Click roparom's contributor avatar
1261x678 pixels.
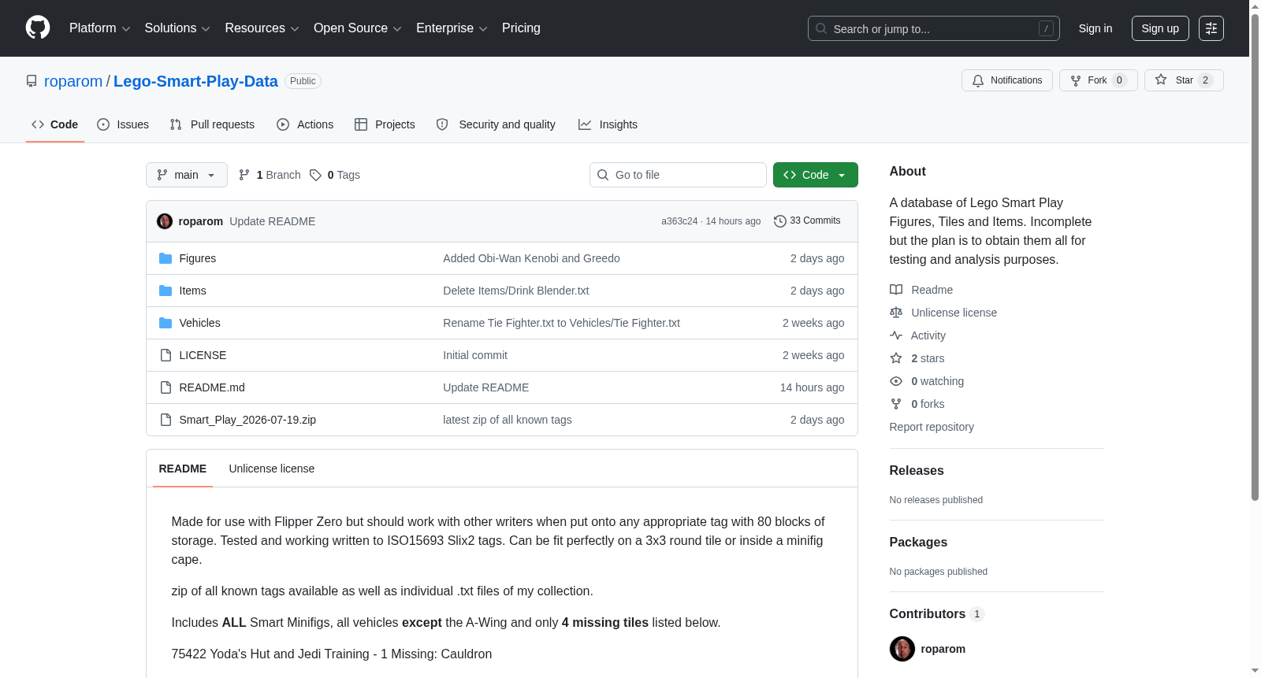(x=902, y=649)
